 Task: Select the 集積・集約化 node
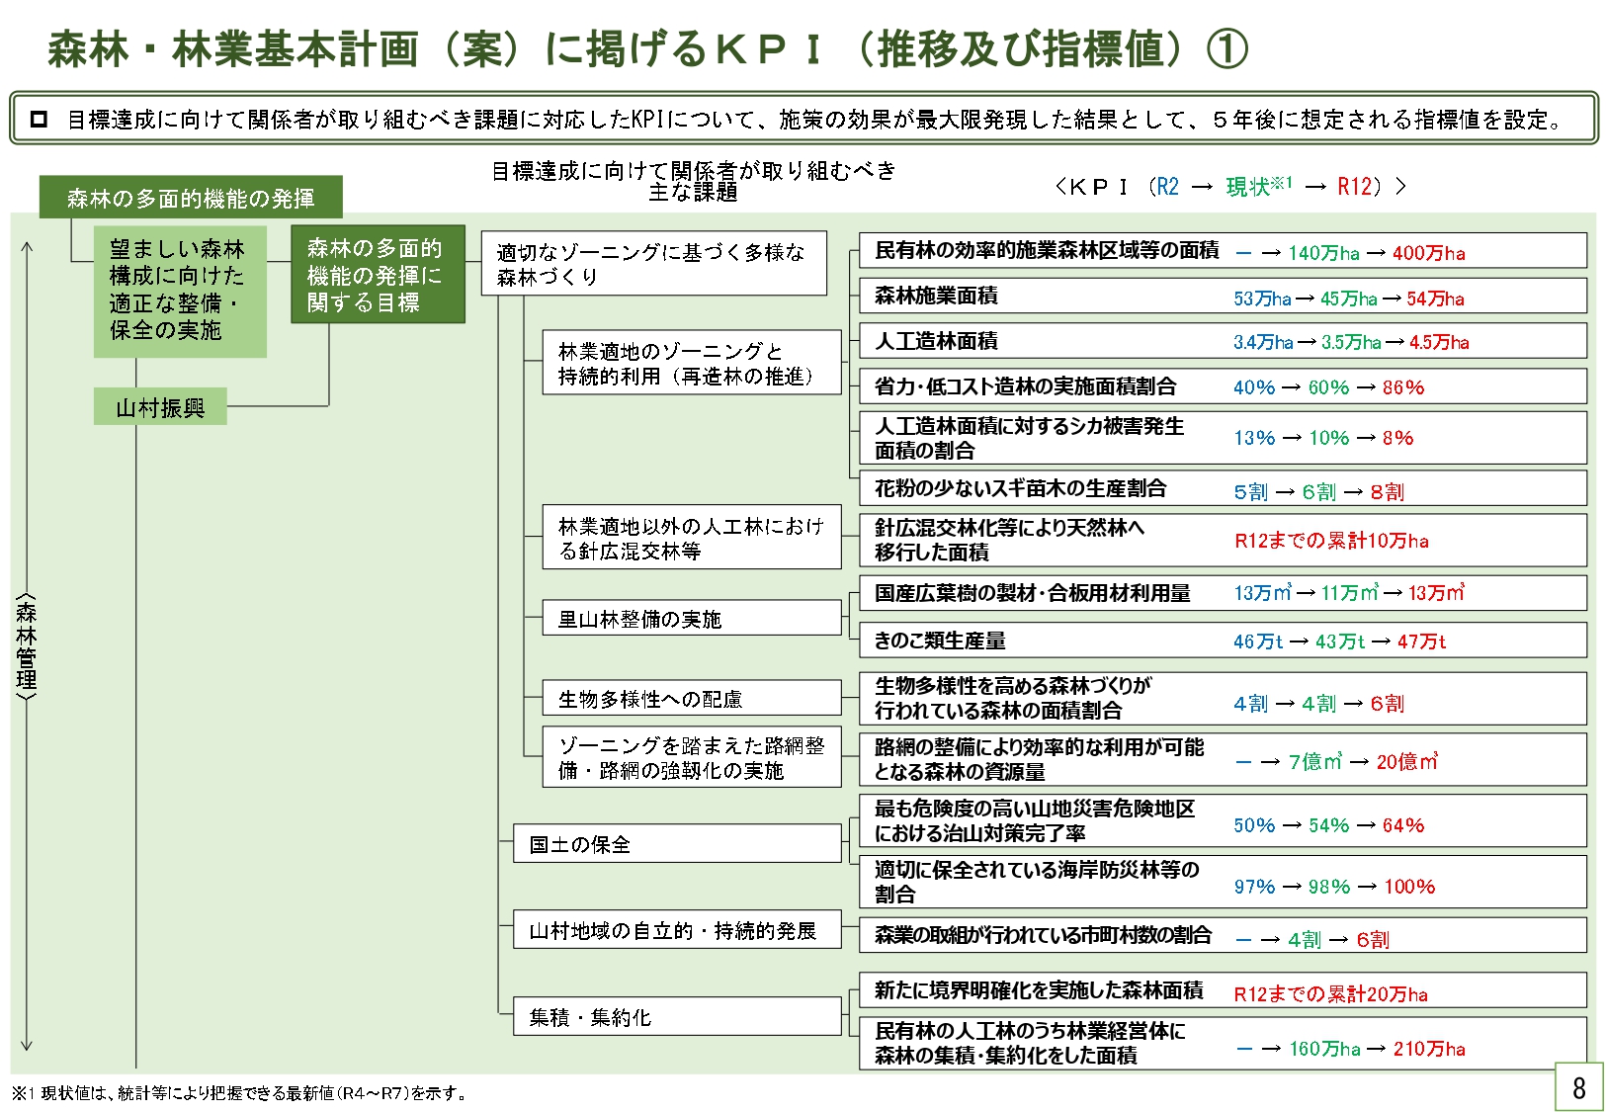click(676, 1017)
